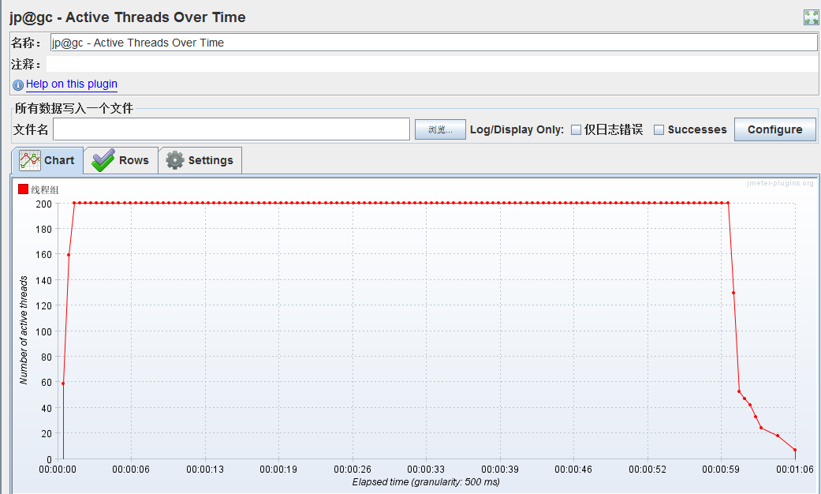
Task: Click the Elapsed time axis title
Action: click(426, 482)
